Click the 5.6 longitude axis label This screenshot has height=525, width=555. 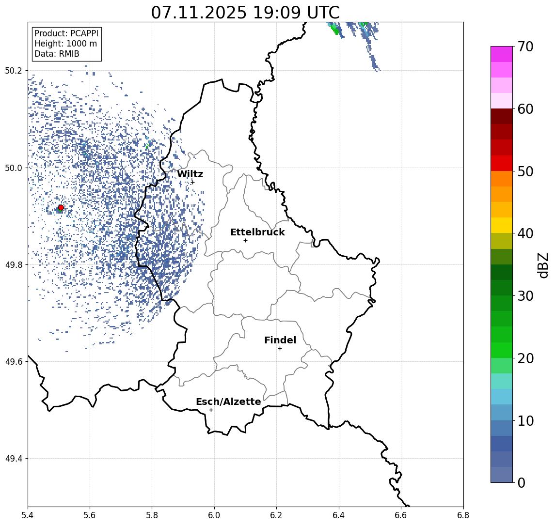(90, 515)
